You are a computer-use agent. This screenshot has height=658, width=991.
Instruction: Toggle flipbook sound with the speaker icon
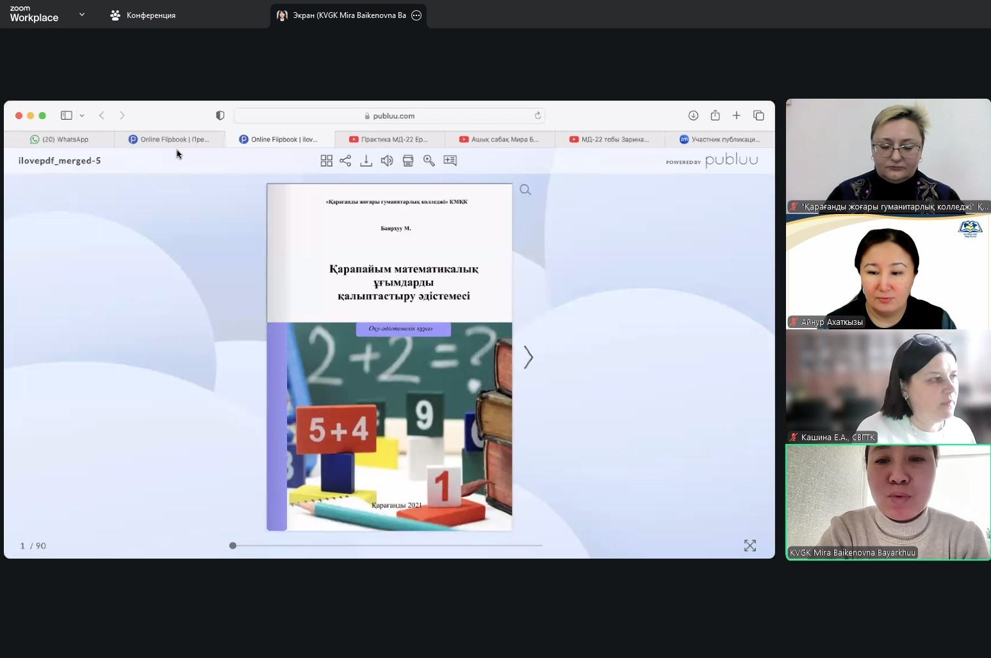(x=387, y=161)
